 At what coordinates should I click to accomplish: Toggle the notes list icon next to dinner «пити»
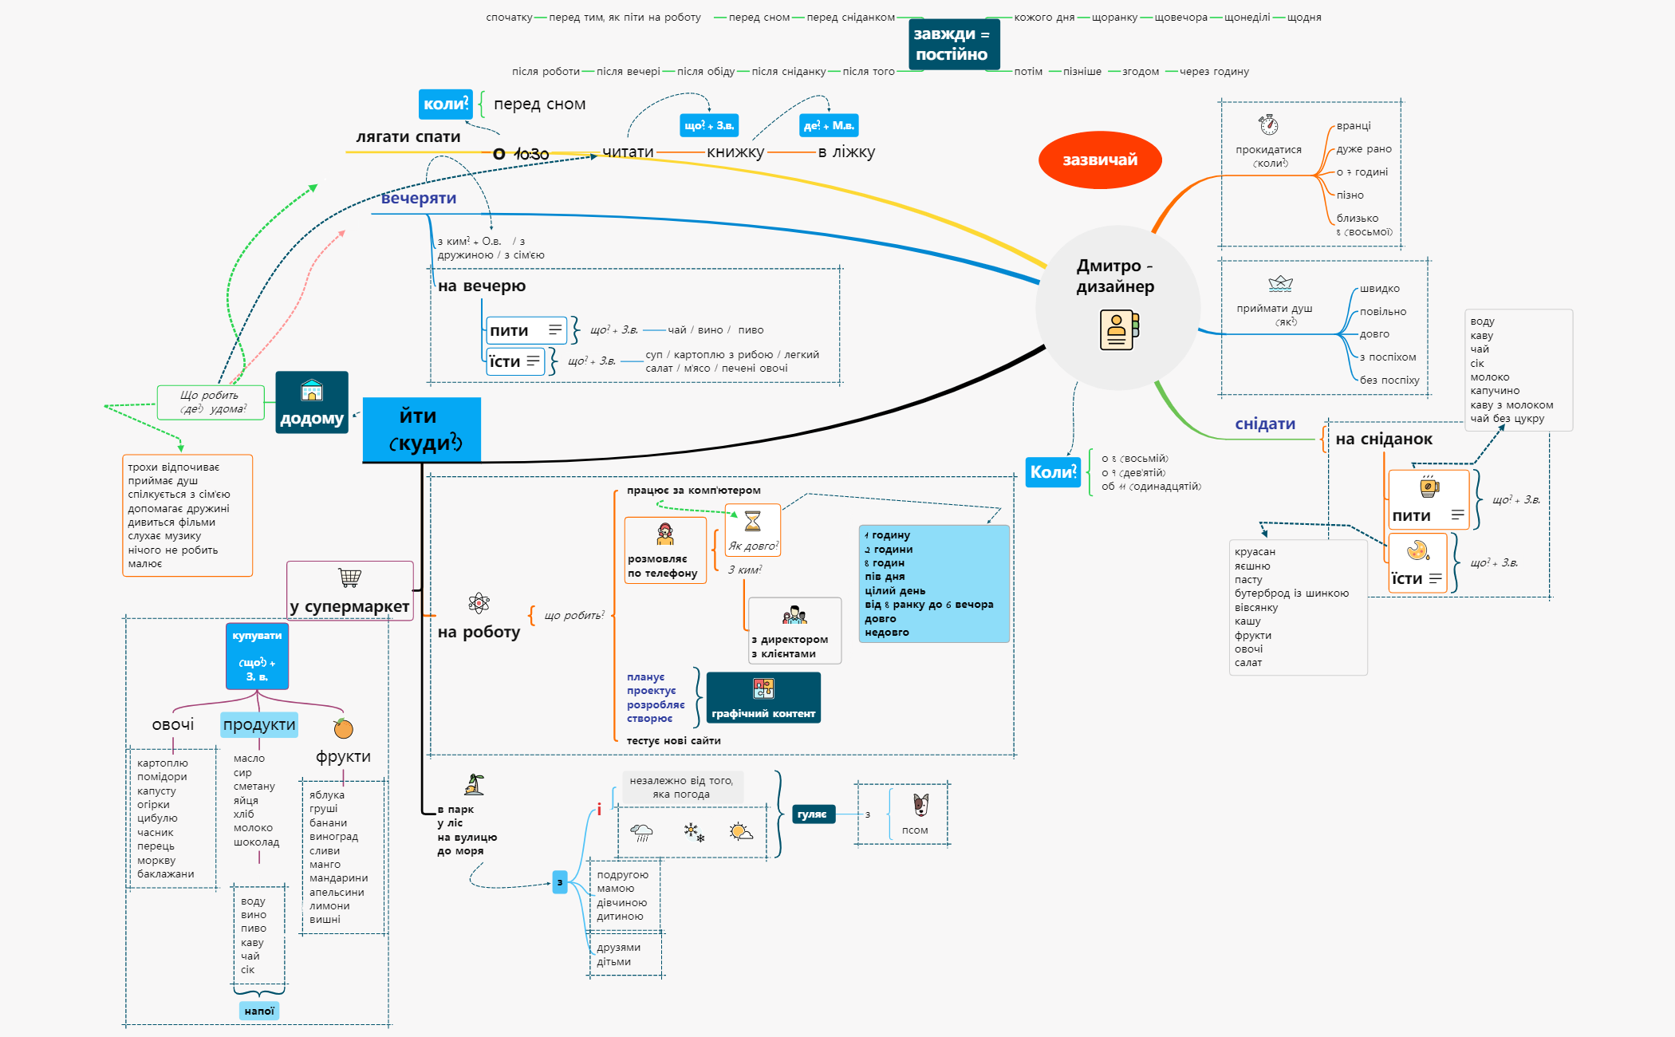coord(554,330)
